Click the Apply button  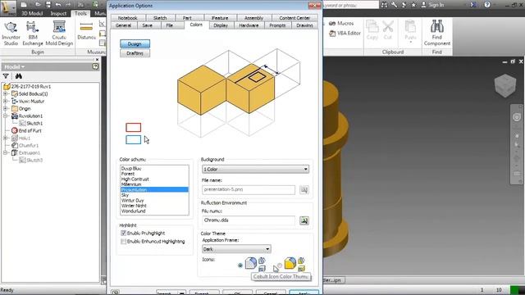304,293
